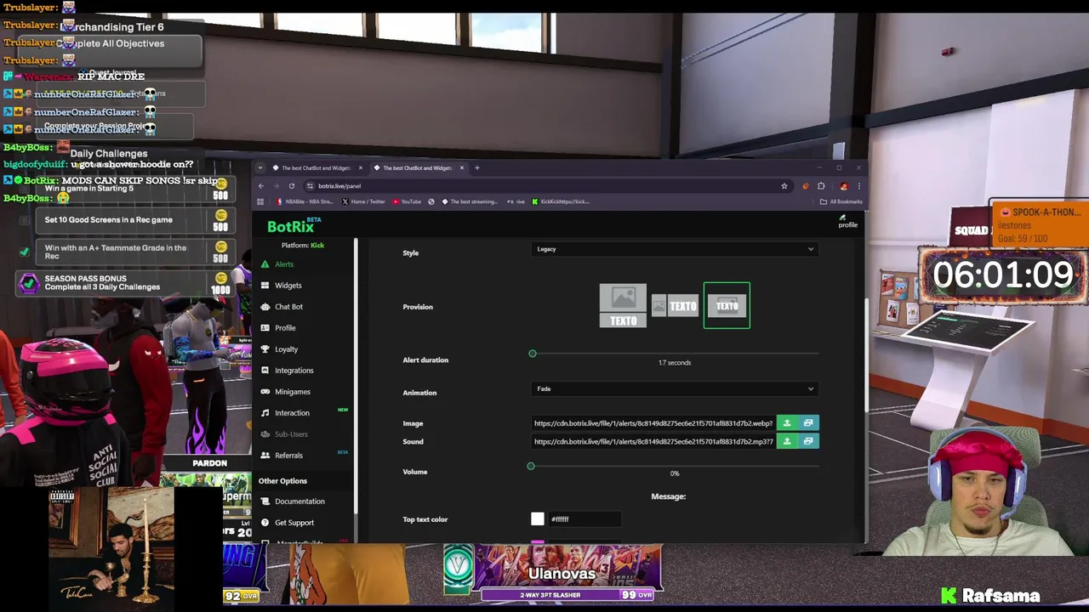Screen dimensions: 1089x612
Task: Expand the Style dropdown showing Legacy
Action: click(x=675, y=249)
